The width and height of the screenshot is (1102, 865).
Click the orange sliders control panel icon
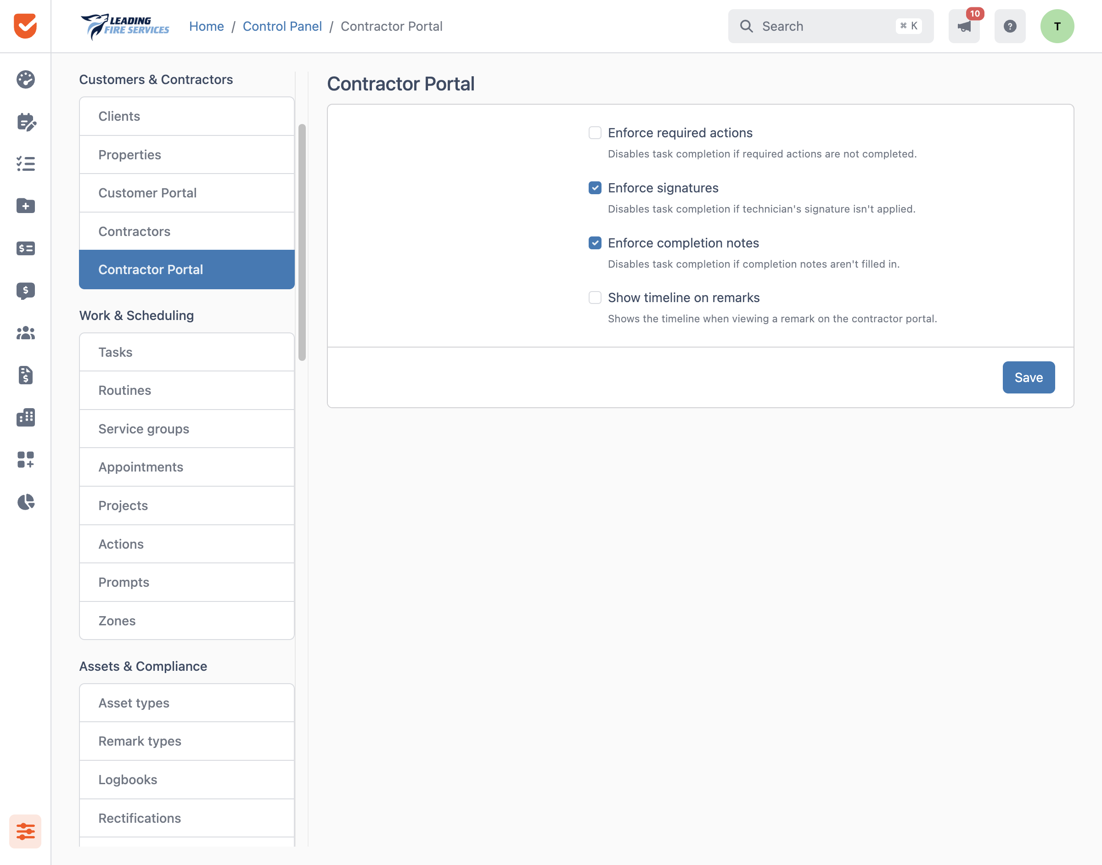[x=25, y=831]
